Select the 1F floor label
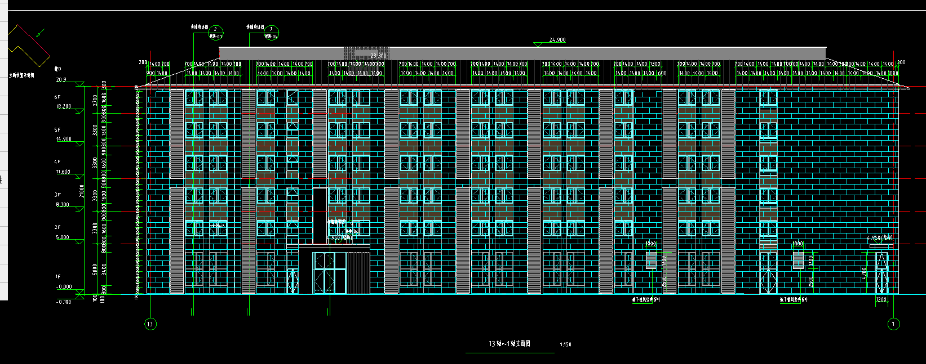This screenshot has width=926, height=364. (57, 277)
